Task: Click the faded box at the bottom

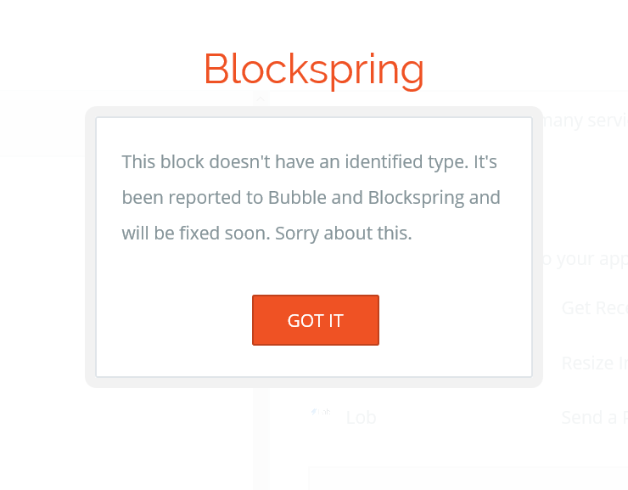Action: tap(468, 478)
